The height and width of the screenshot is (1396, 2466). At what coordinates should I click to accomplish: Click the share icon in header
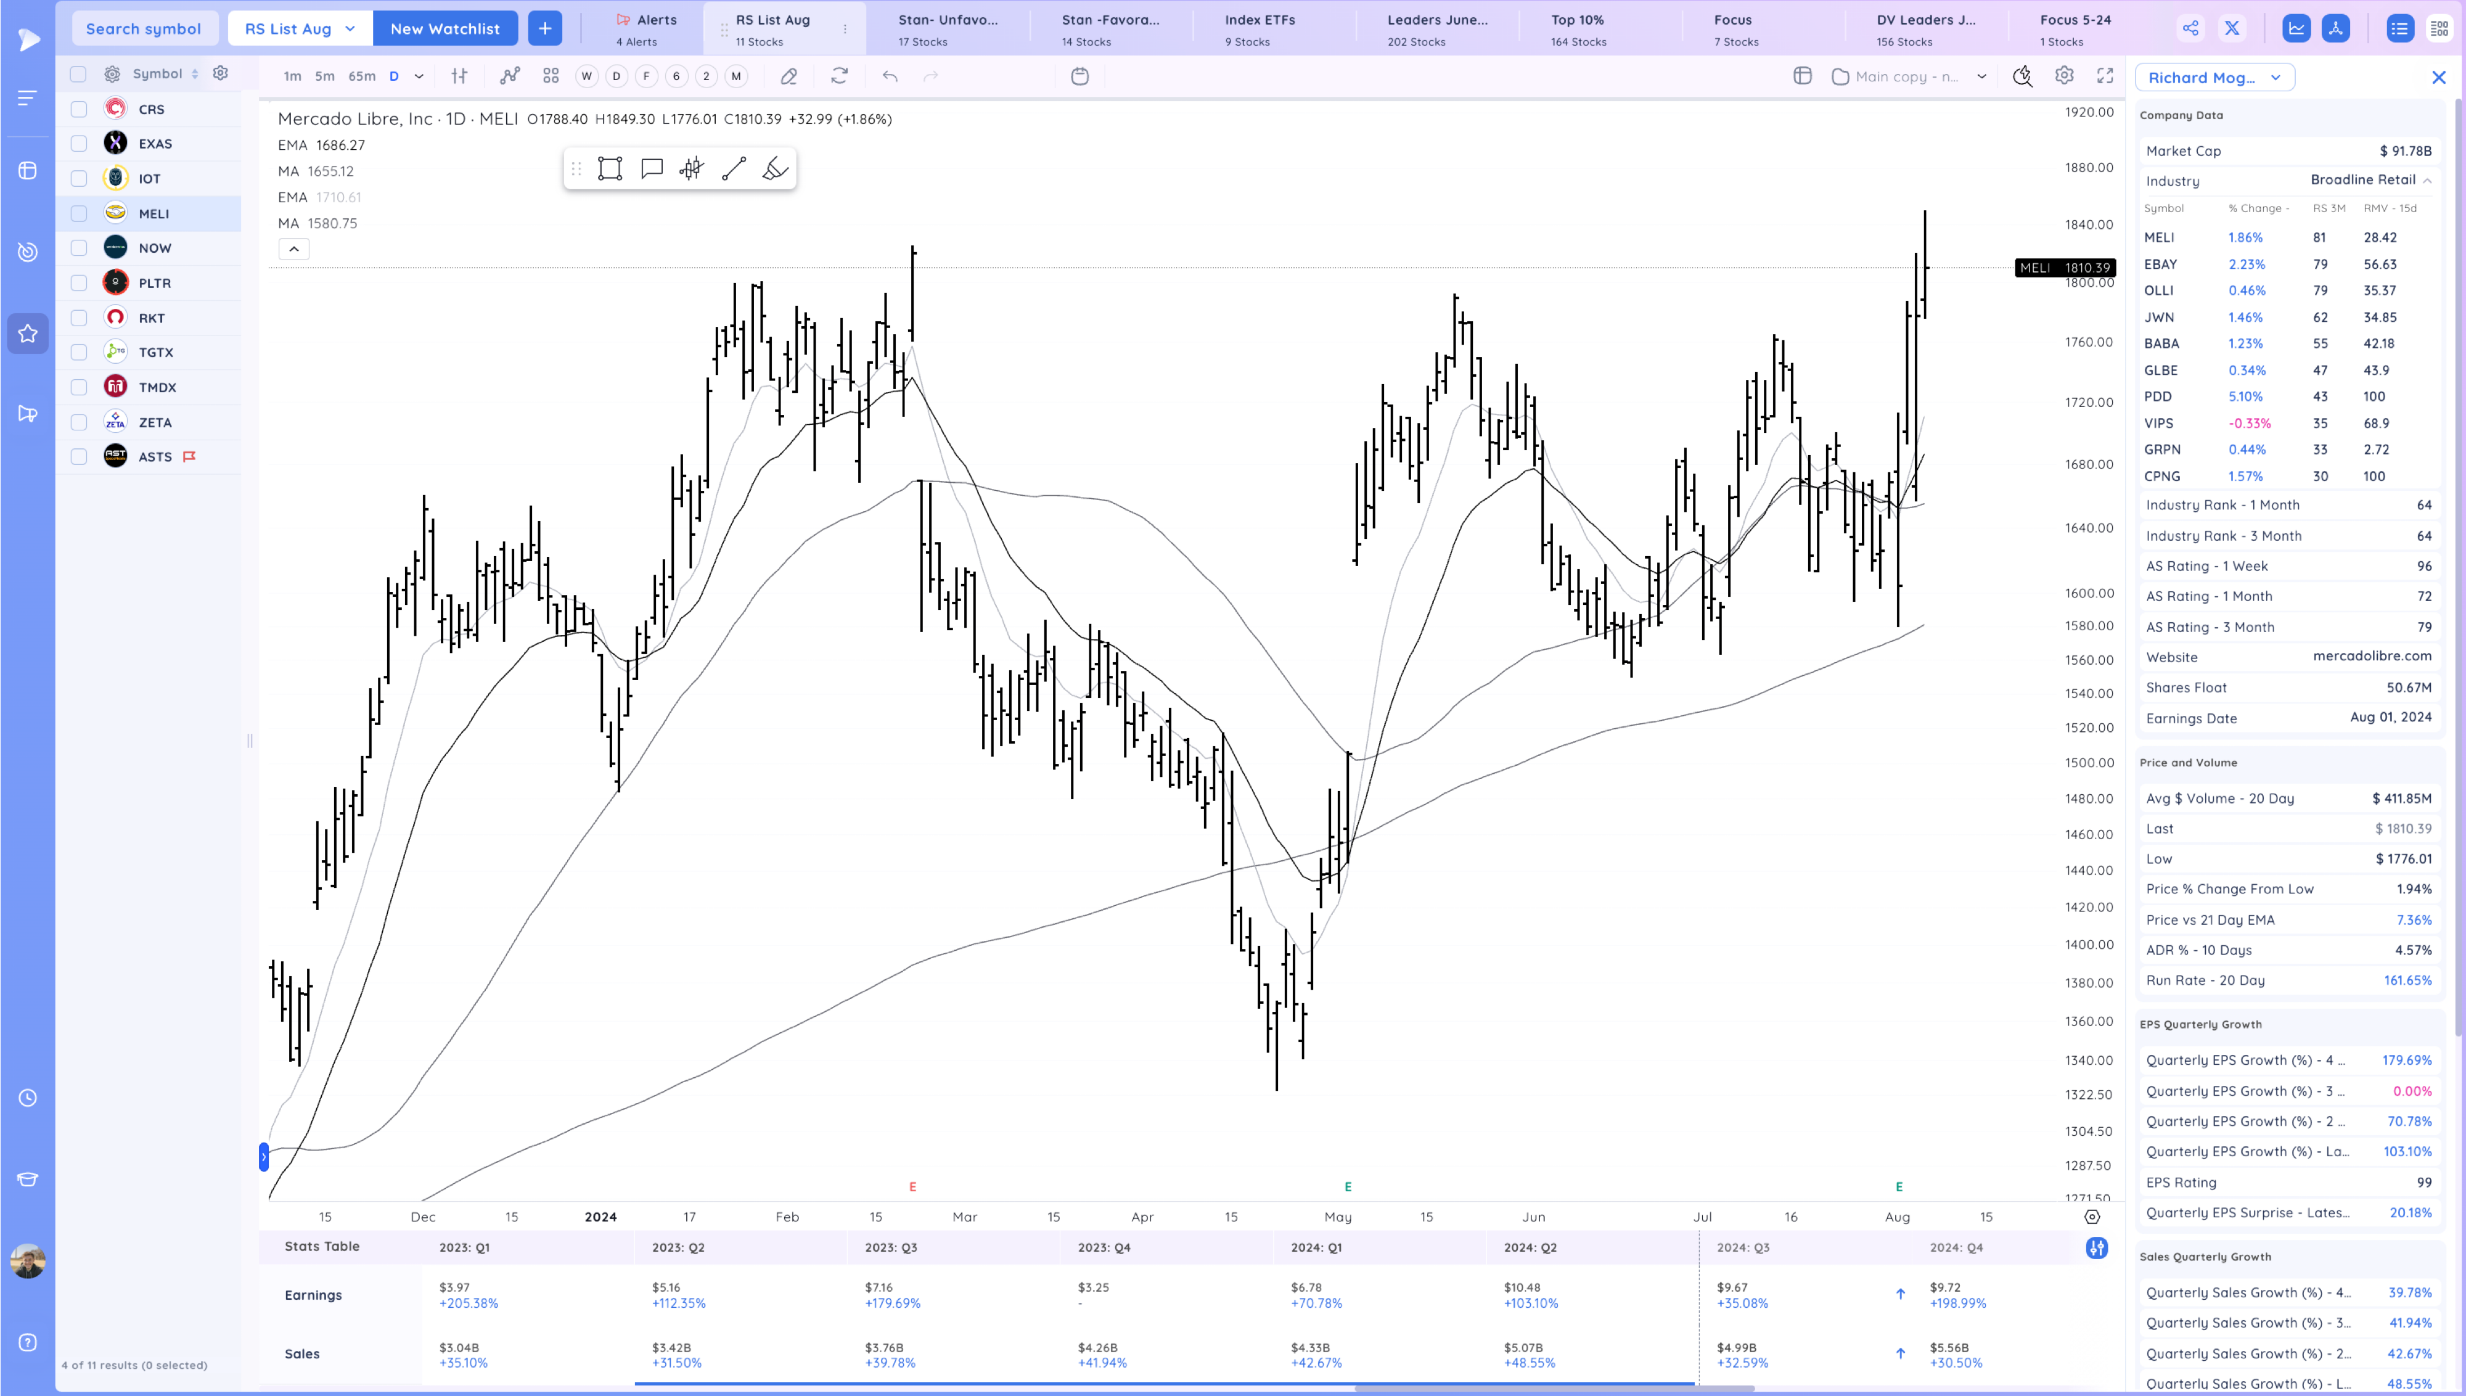[x=2190, y=28]
